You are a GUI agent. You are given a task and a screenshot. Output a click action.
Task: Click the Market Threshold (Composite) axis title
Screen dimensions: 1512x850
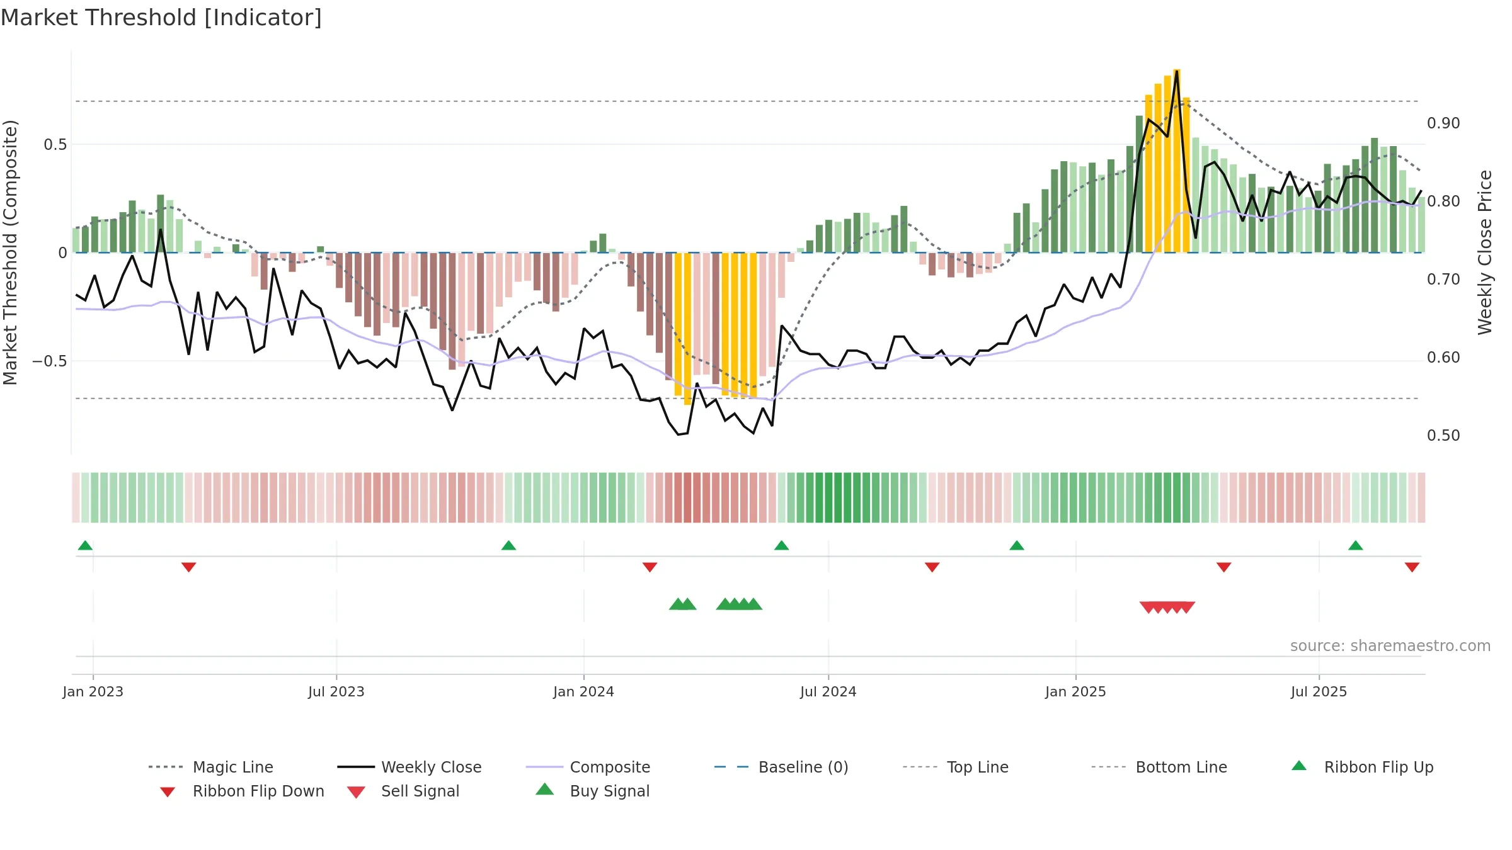pos(10,252)
